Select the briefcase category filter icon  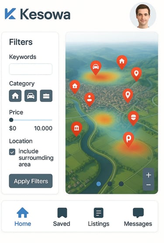coord(46,96)
